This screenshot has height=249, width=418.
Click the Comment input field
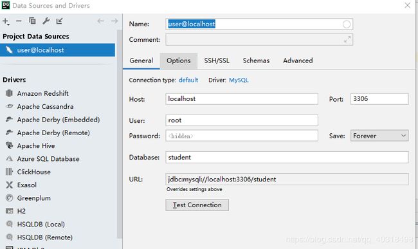click(259, 40)
